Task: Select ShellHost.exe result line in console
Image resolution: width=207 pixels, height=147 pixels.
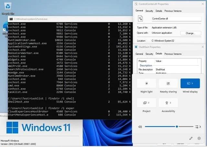Action: tap(69, 102)
